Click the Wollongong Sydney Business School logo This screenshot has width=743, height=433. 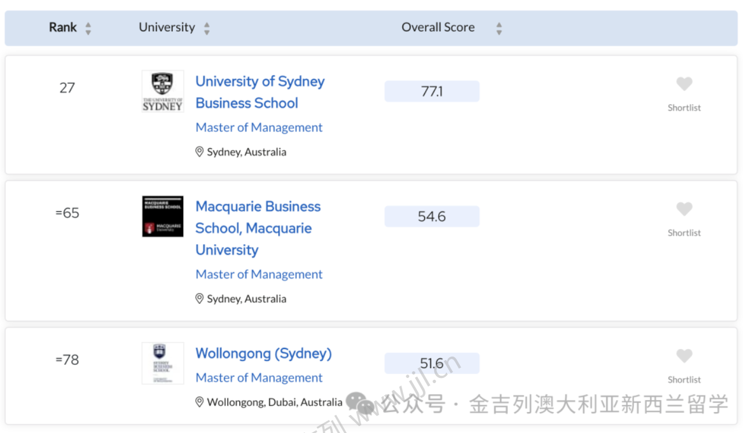[163, 363]
